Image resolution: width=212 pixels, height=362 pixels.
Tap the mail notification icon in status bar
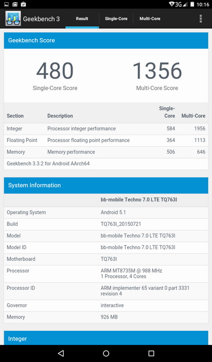click(15, 4)
